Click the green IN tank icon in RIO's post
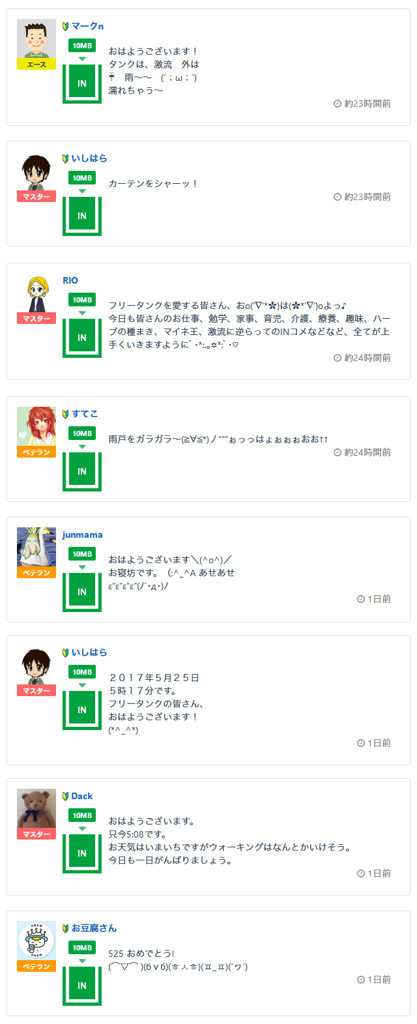417x1024 pixels. click(82, 338)
